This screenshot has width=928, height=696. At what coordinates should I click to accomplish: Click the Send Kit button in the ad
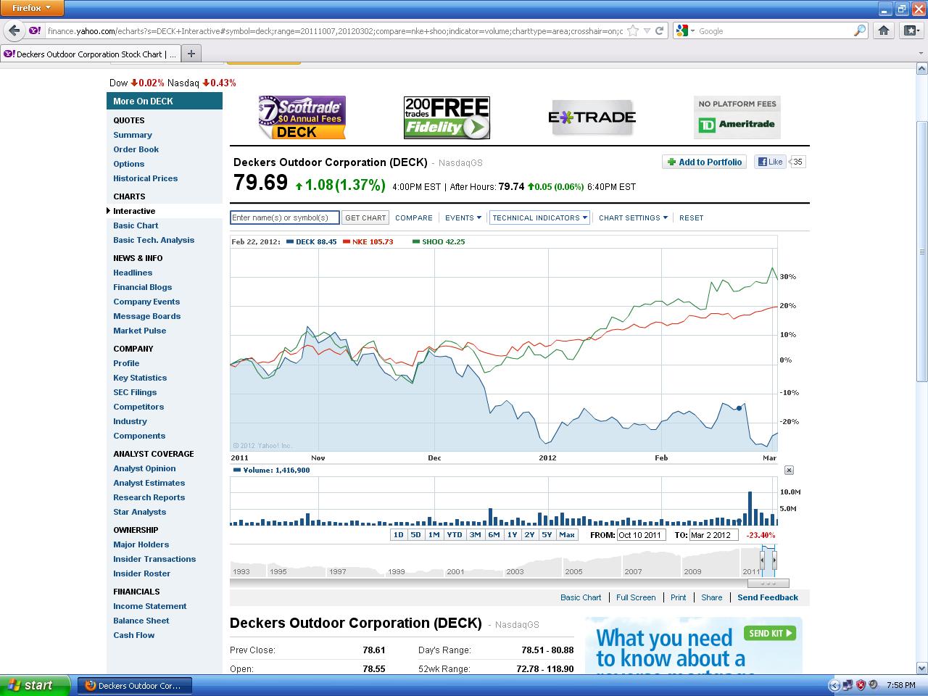coord(770,633)
